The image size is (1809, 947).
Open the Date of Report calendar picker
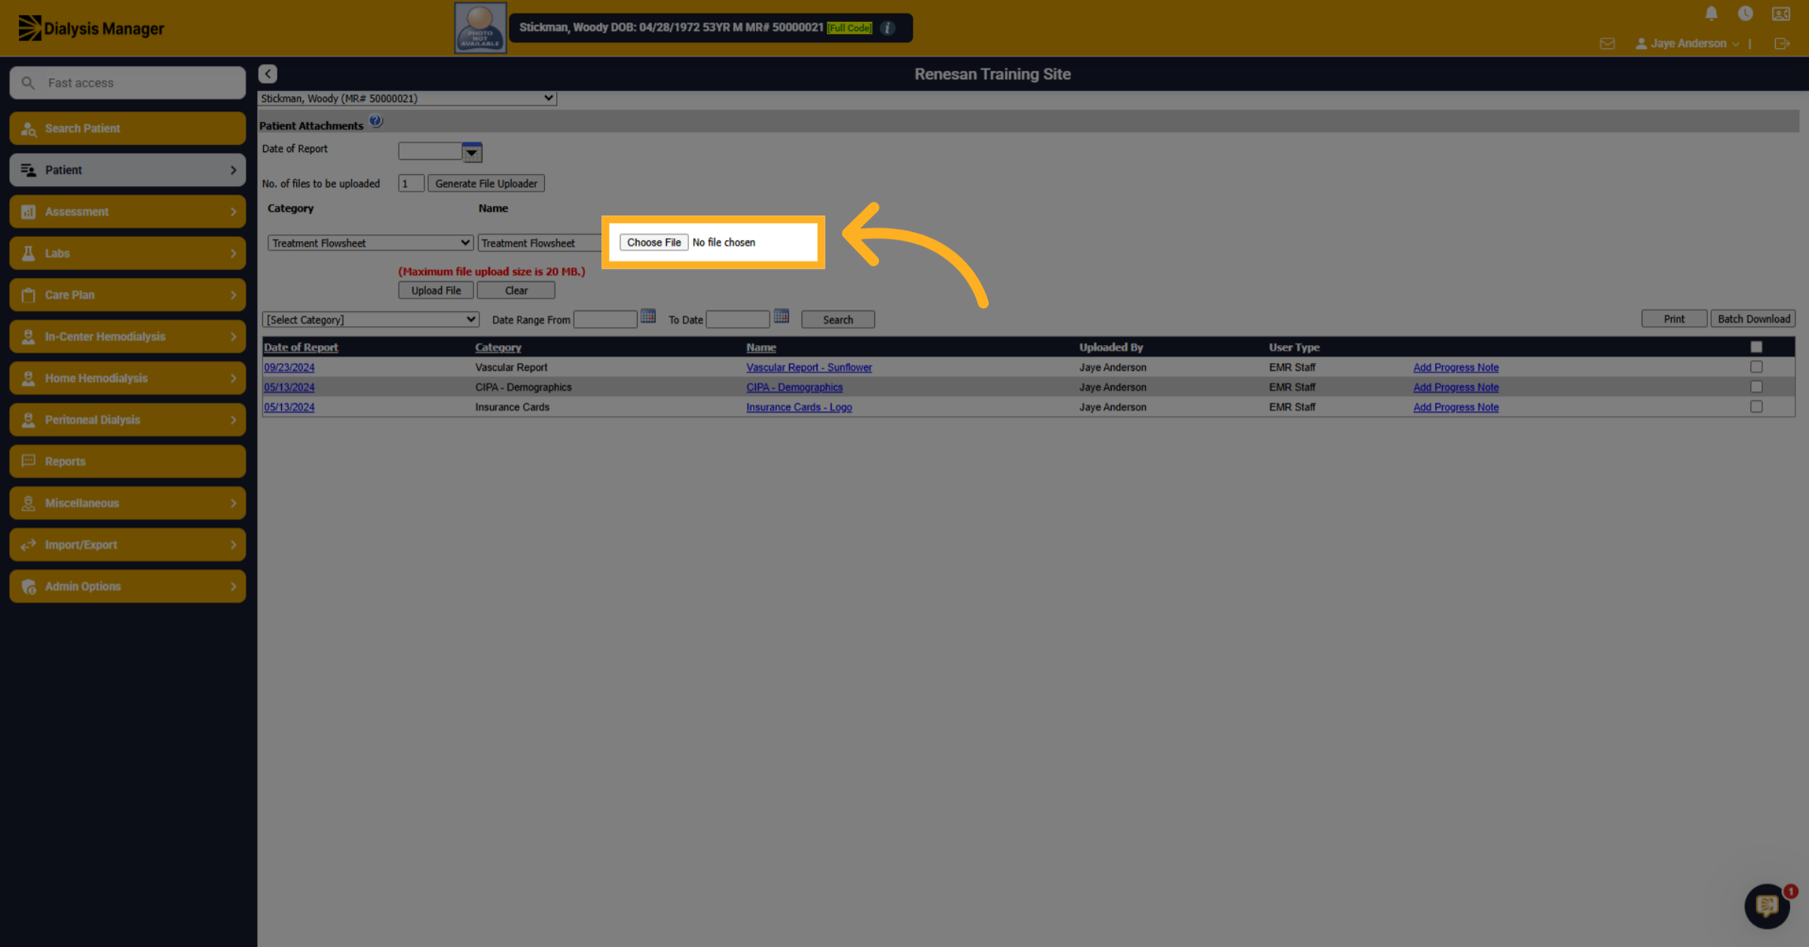pyautogui.click(x=472, y=152)
